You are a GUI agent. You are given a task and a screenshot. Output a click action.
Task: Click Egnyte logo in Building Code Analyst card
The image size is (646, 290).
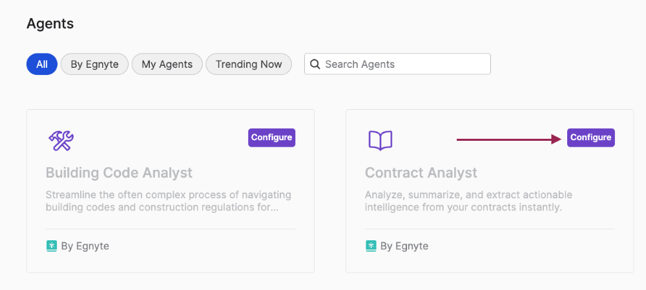52,246
